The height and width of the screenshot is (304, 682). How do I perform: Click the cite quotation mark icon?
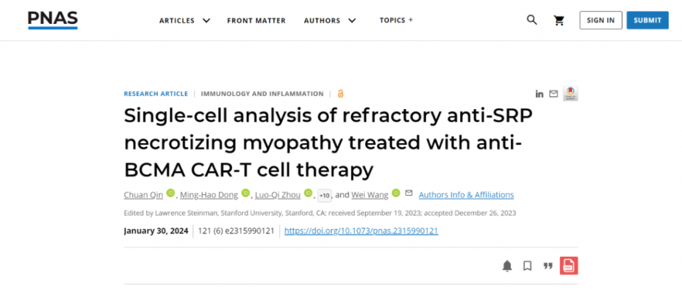548,266
